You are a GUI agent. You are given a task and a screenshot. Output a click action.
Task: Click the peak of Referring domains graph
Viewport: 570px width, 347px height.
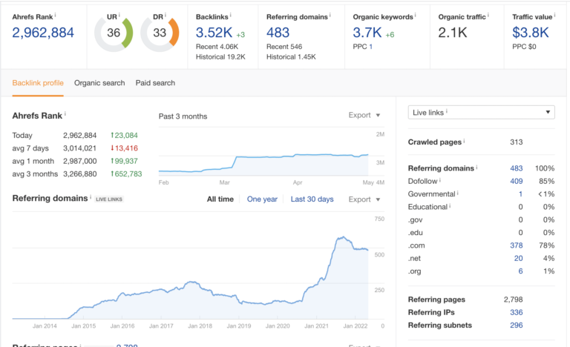point(342,237)
